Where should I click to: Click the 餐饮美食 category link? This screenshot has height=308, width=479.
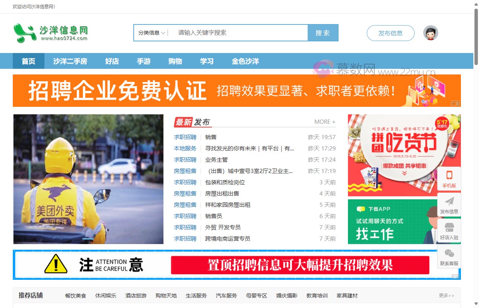tap(75, 296)
